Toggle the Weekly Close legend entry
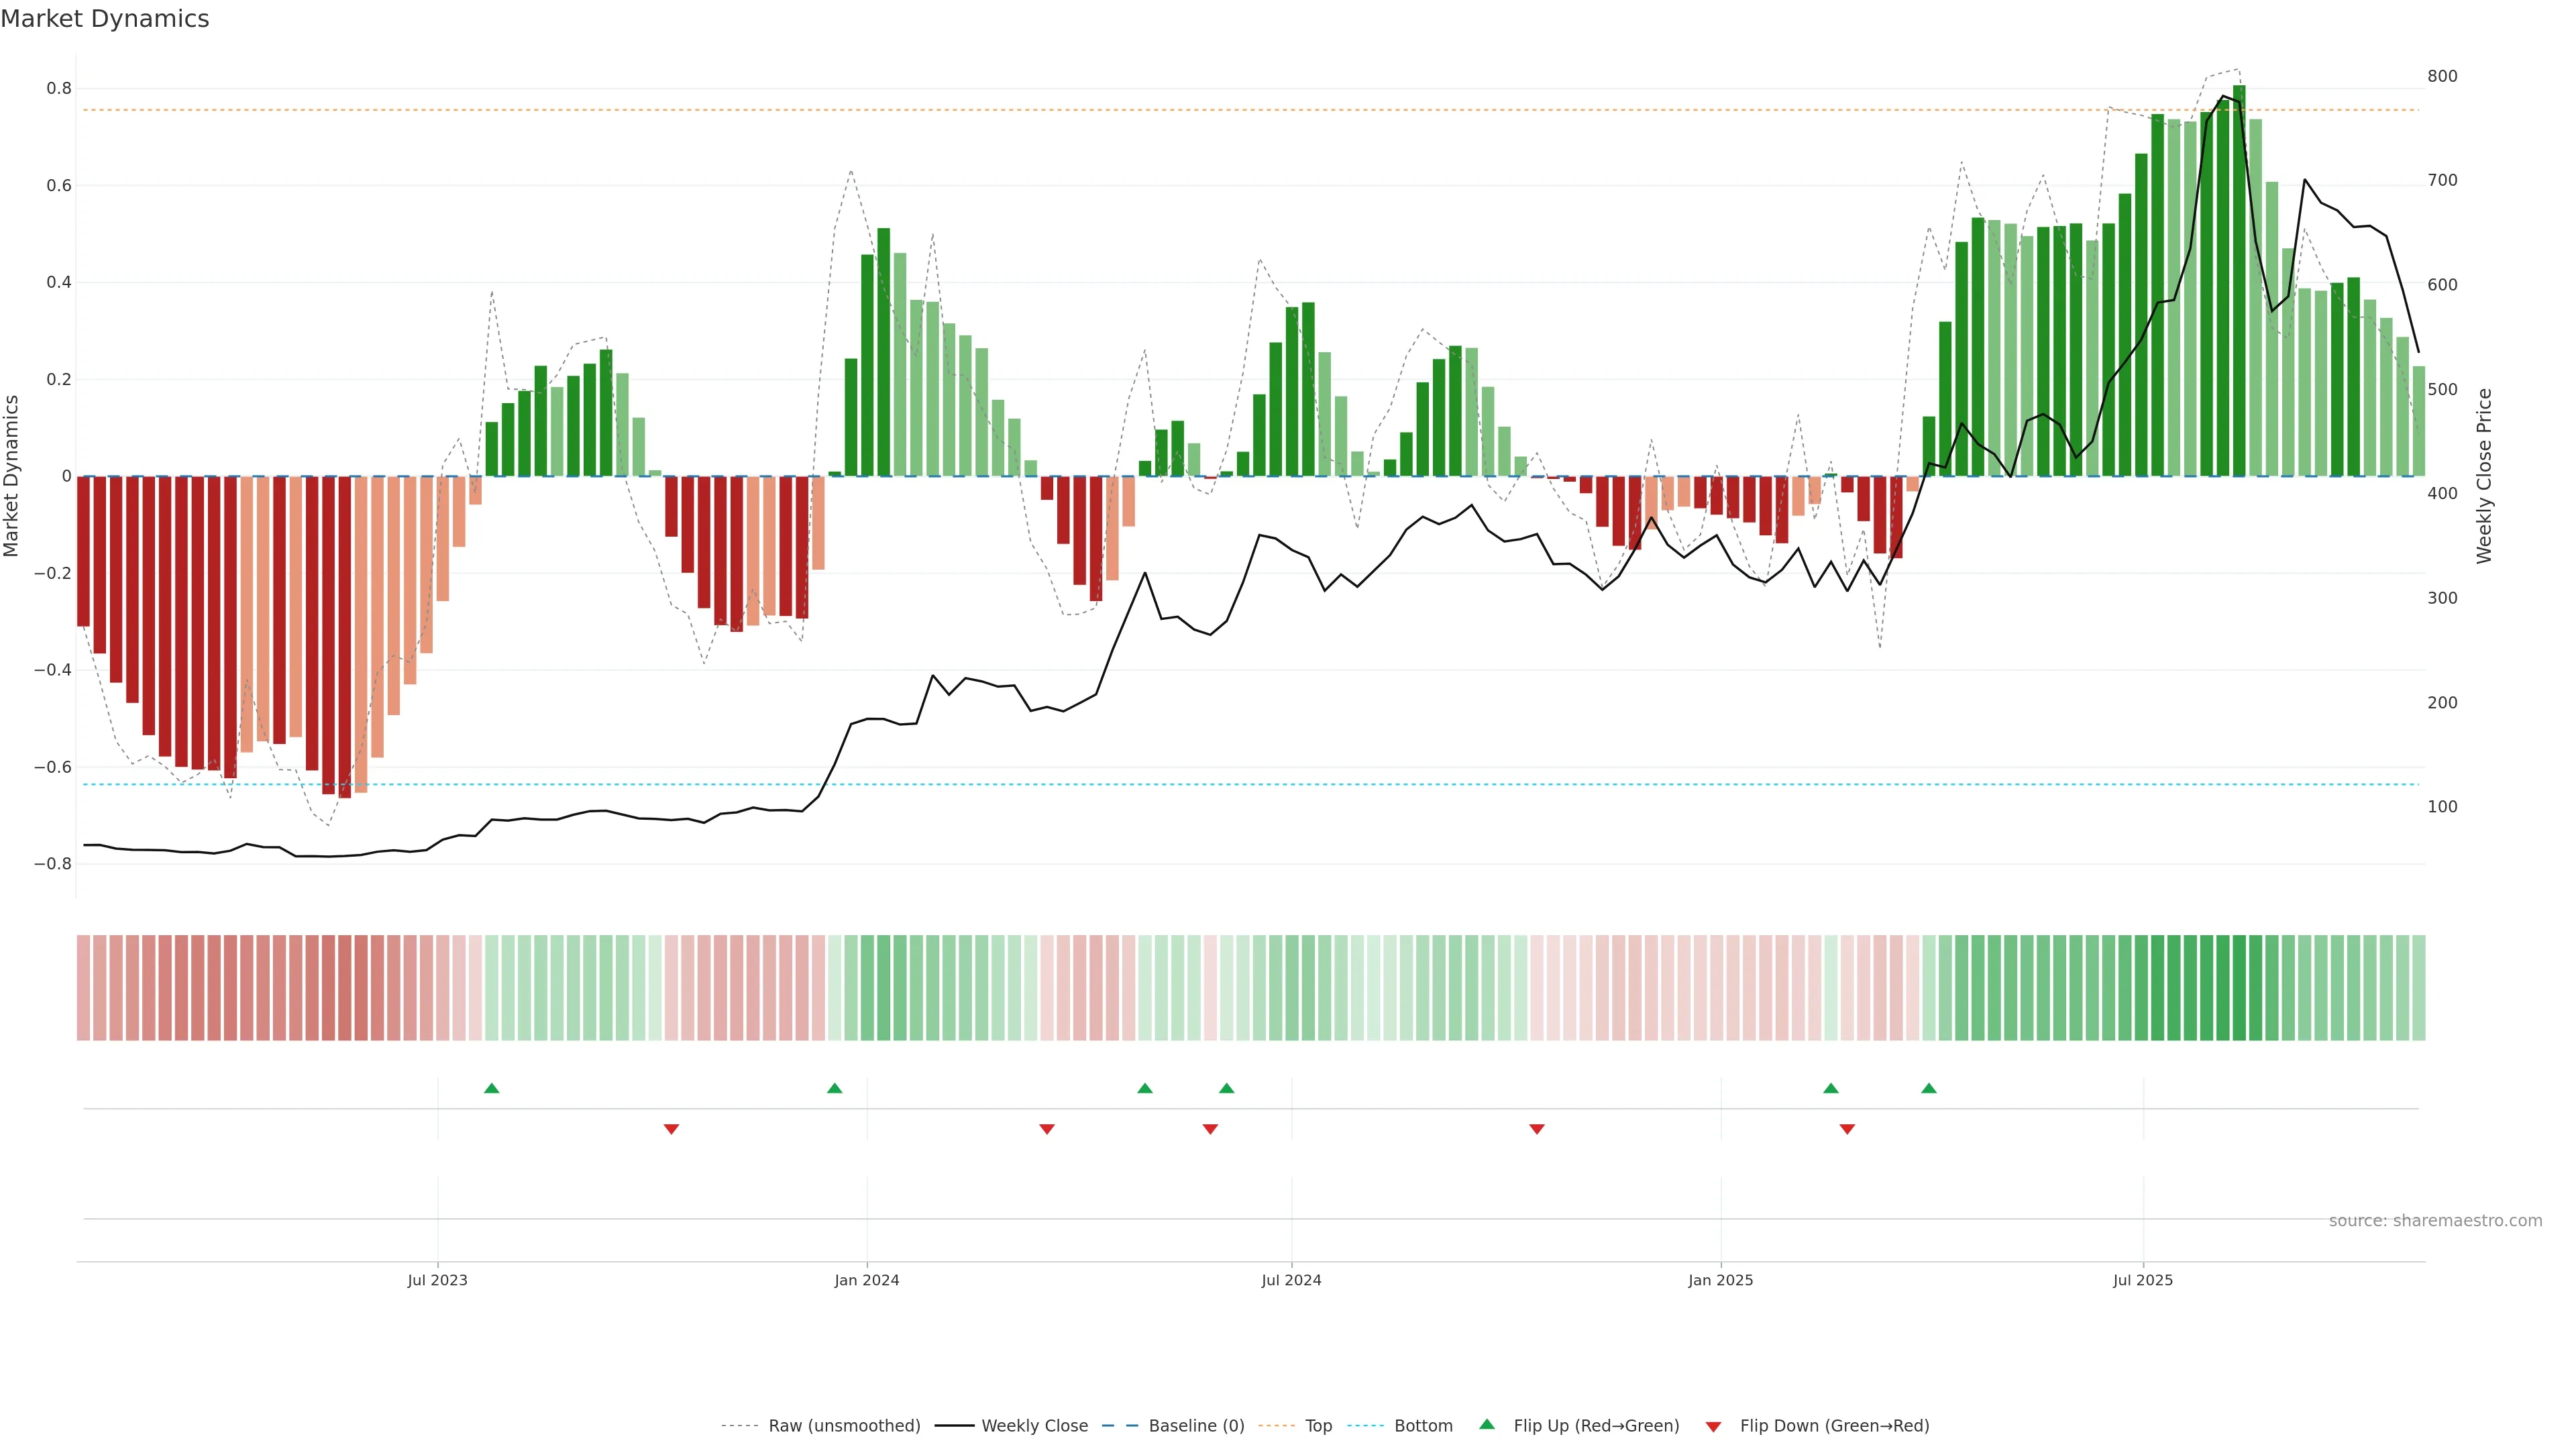 tap(1034, 1426)
